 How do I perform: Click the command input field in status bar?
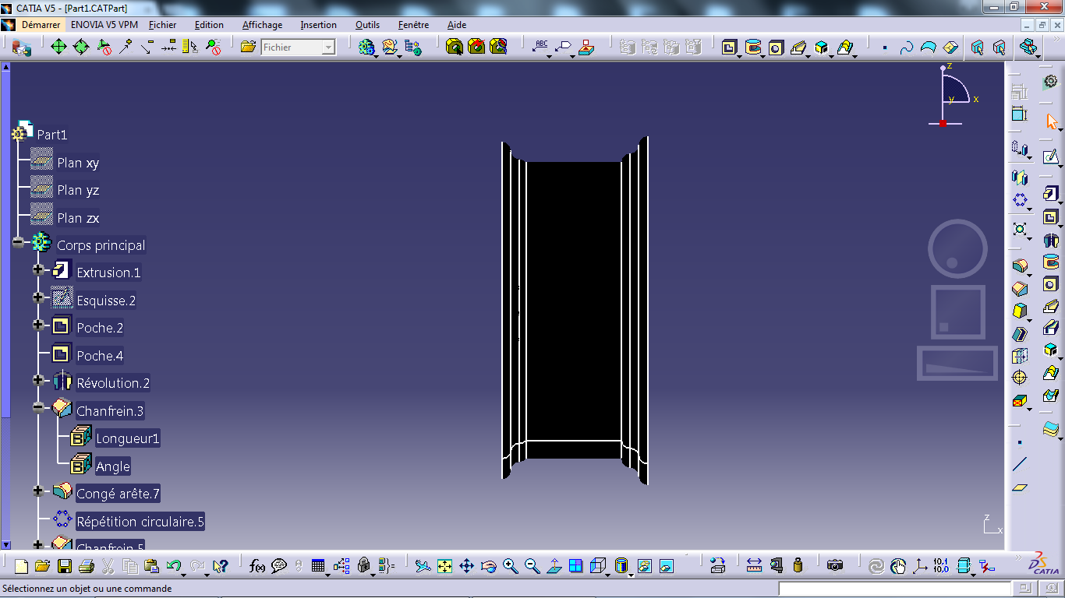[x=895, y=589]
